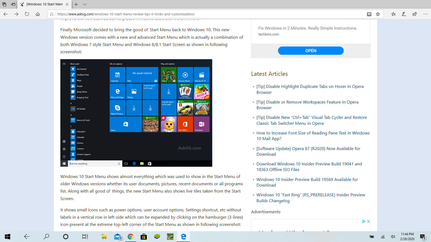Click the address bar URL

click(x=126, y=14)
